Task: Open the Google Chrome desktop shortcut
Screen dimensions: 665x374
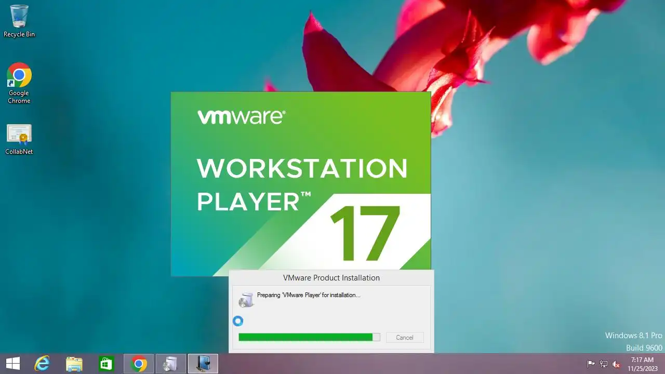Action: [19, 83]
